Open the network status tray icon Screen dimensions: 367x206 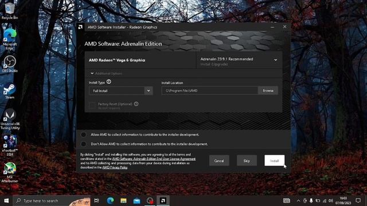(x=325, y=201)
